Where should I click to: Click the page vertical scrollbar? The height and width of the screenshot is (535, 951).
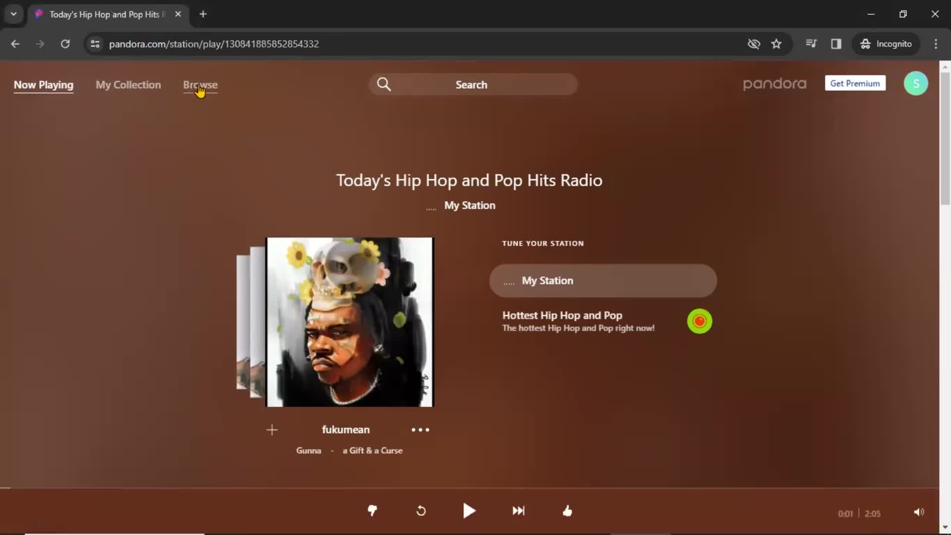coord(945,139)
